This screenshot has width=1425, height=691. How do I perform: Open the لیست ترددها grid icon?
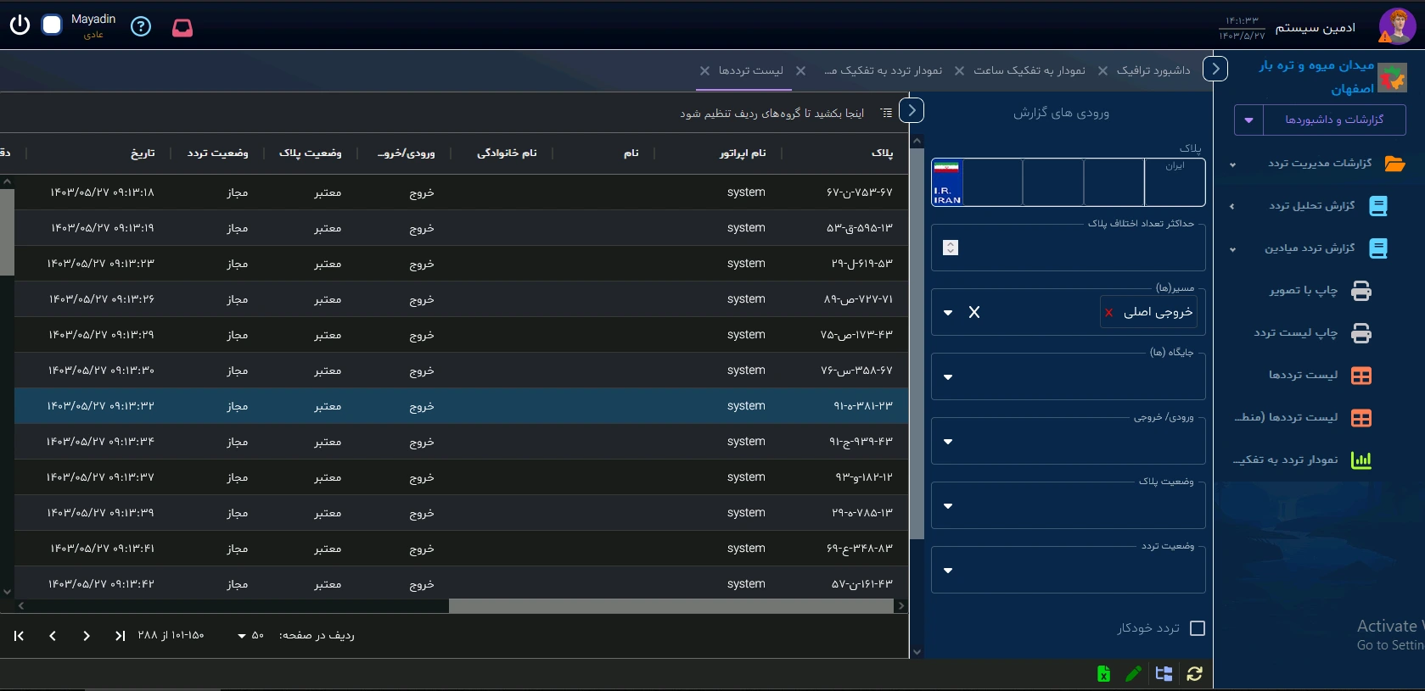1361,376
